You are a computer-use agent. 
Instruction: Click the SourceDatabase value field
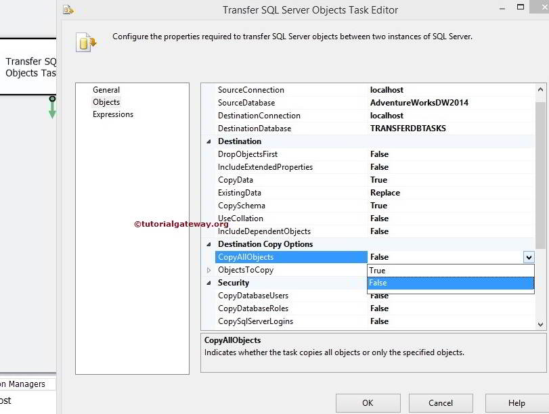420,102
